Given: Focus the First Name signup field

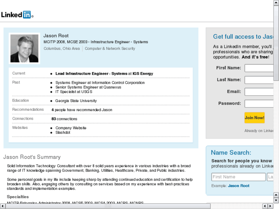Looking at the screenshot, I should pyautogui.click(x=259, y=68).
